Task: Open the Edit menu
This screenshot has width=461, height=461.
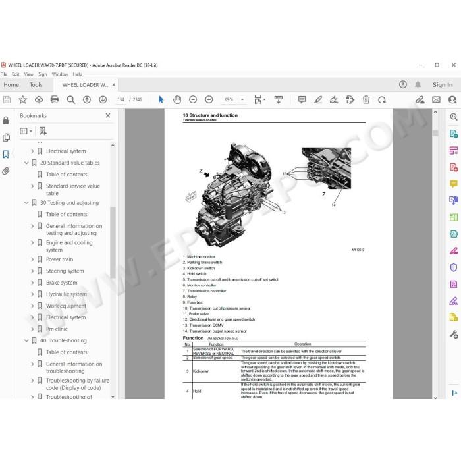Action: click(x=16, y=74)
